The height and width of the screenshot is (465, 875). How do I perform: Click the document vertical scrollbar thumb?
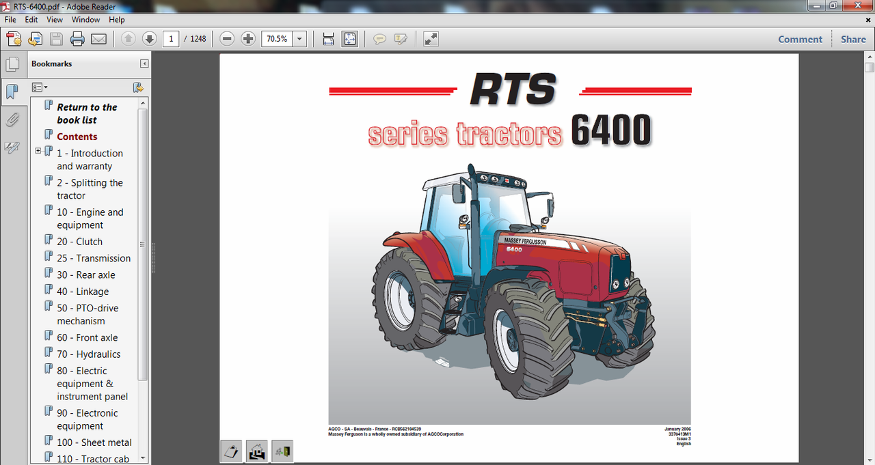click(x=870, y=67)
